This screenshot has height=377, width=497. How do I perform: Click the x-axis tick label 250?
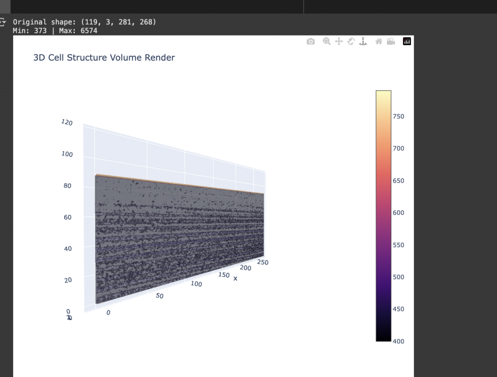pyautogui.click(x=263, y=262)
